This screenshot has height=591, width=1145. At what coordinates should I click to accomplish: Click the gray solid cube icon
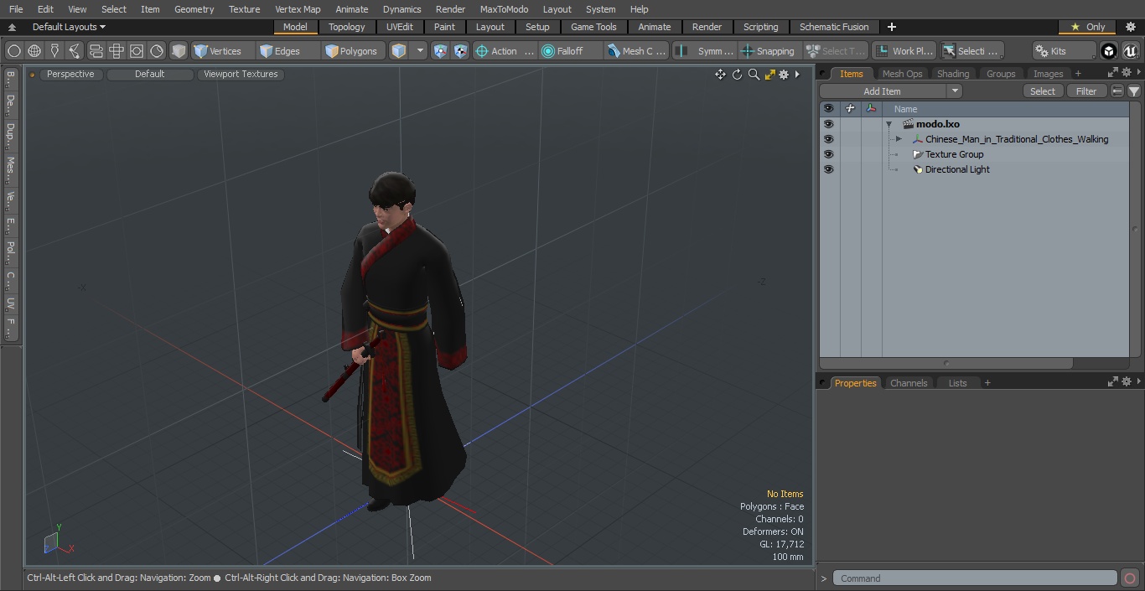point(179,51)
